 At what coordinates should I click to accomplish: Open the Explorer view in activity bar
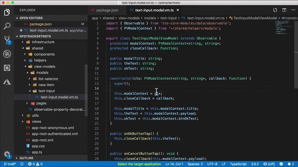point(7,13)
